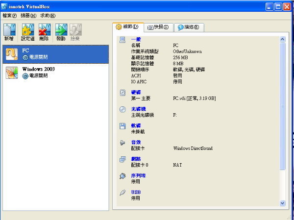The image size is (294, 220).
Task: Click the USB plug section icon
Action: coord(122,193)
